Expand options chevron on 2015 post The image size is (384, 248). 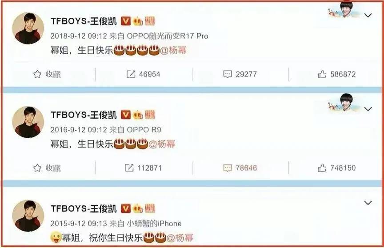(x=368, y=203)
